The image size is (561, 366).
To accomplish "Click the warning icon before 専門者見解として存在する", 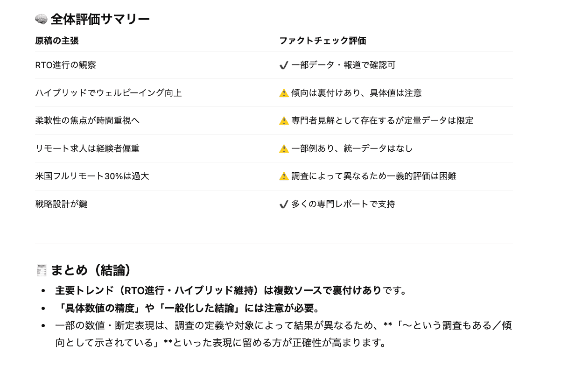I will click(284, 121).
